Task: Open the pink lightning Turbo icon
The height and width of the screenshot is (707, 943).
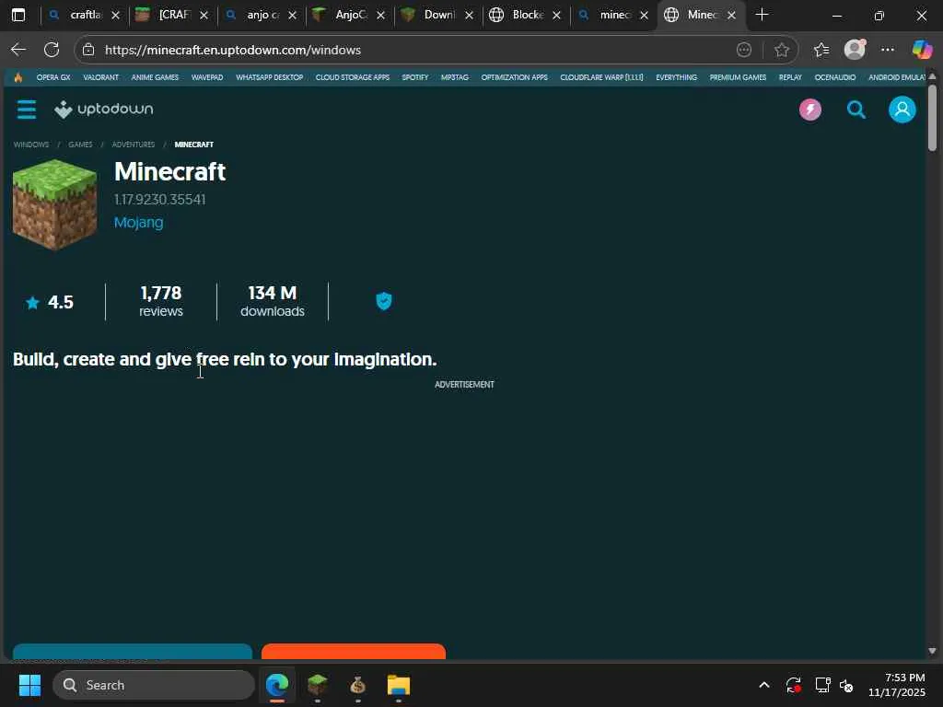Action: (810, 110)
